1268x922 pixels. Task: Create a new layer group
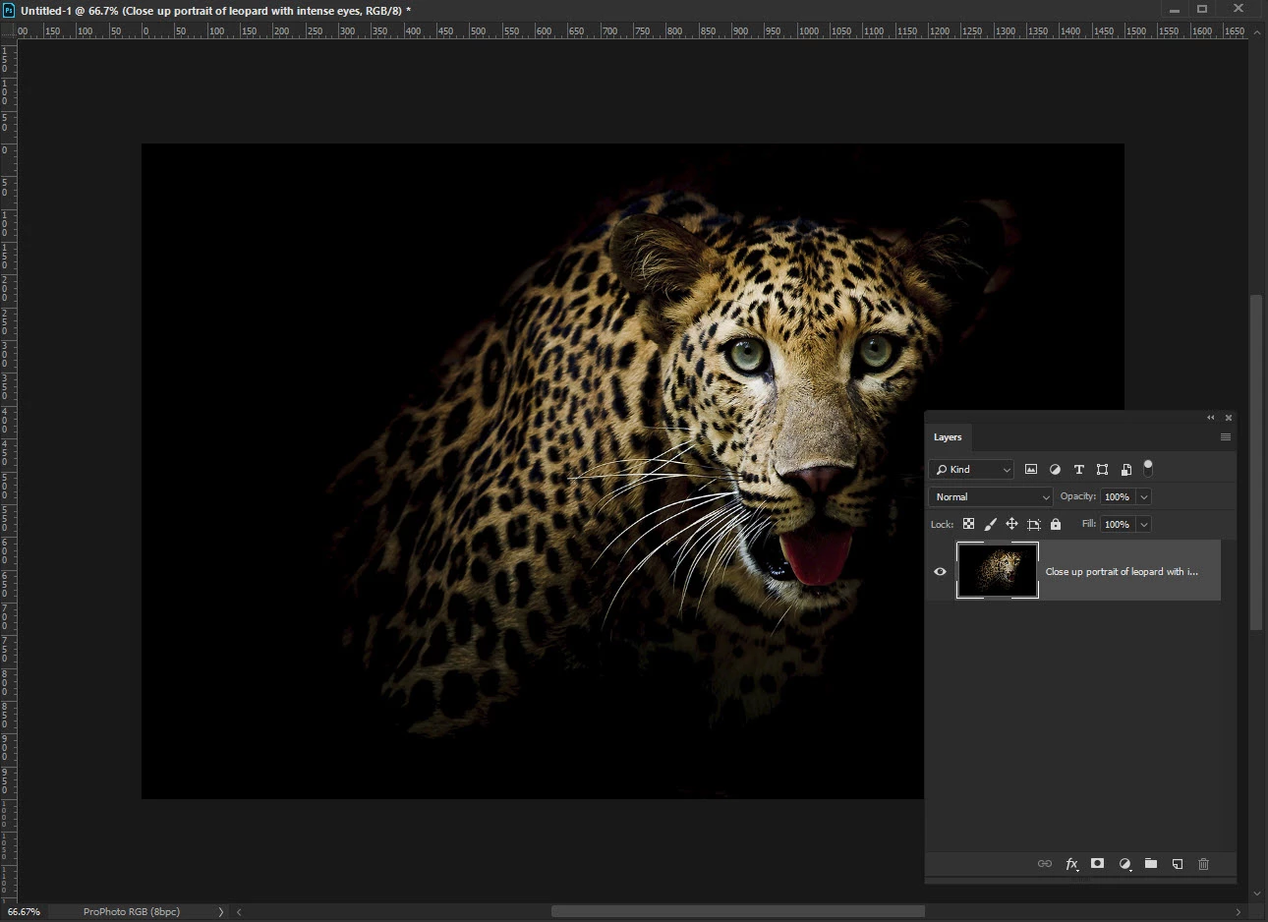(x=1151, y=864)
